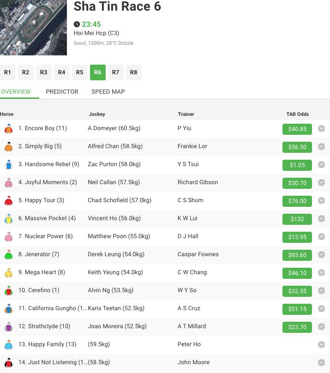Click Handsome Rebel's blue silk icon
The height and width of the screenshot is (373, 330).
(x=8, y=165)
